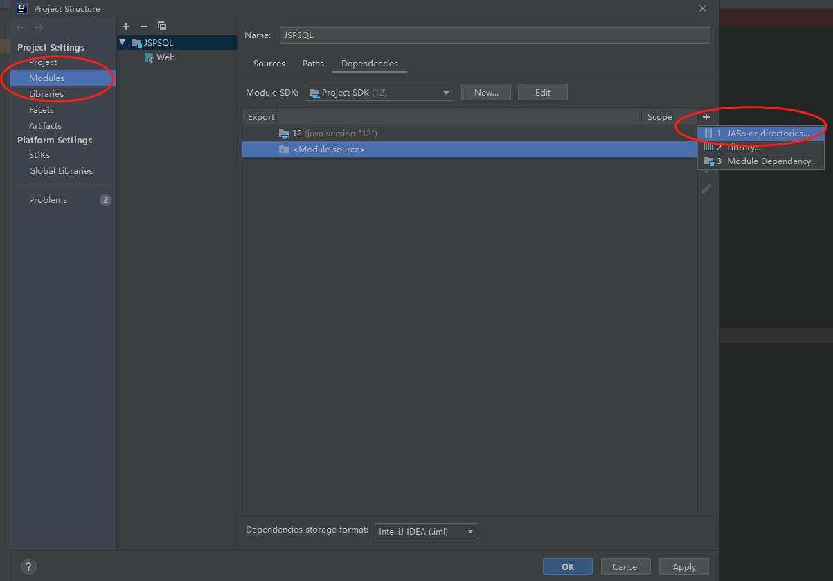Image resolution: width=833 pixels, height=581 pixels.
Task: Remove the selected module with minus icon
Action: (x=144, y=26)
